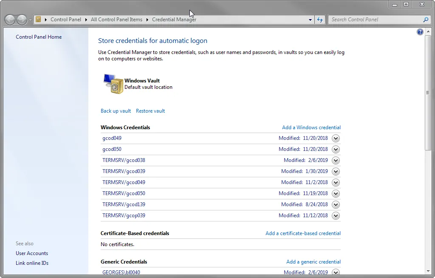This screenshot has width=435, height=278.
Task: Minimize the Credential Manager window
Action: click(x=395, y=4)
